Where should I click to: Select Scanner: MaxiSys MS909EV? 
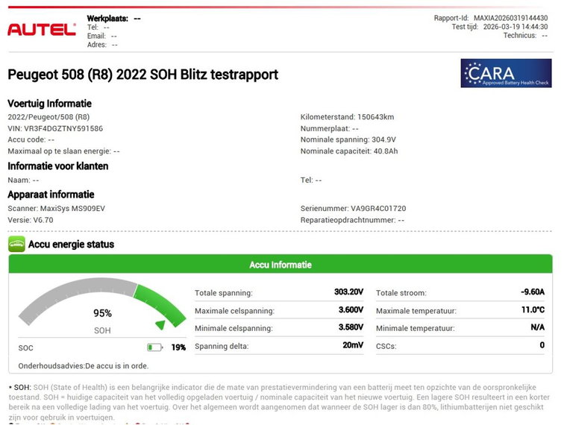56,209
